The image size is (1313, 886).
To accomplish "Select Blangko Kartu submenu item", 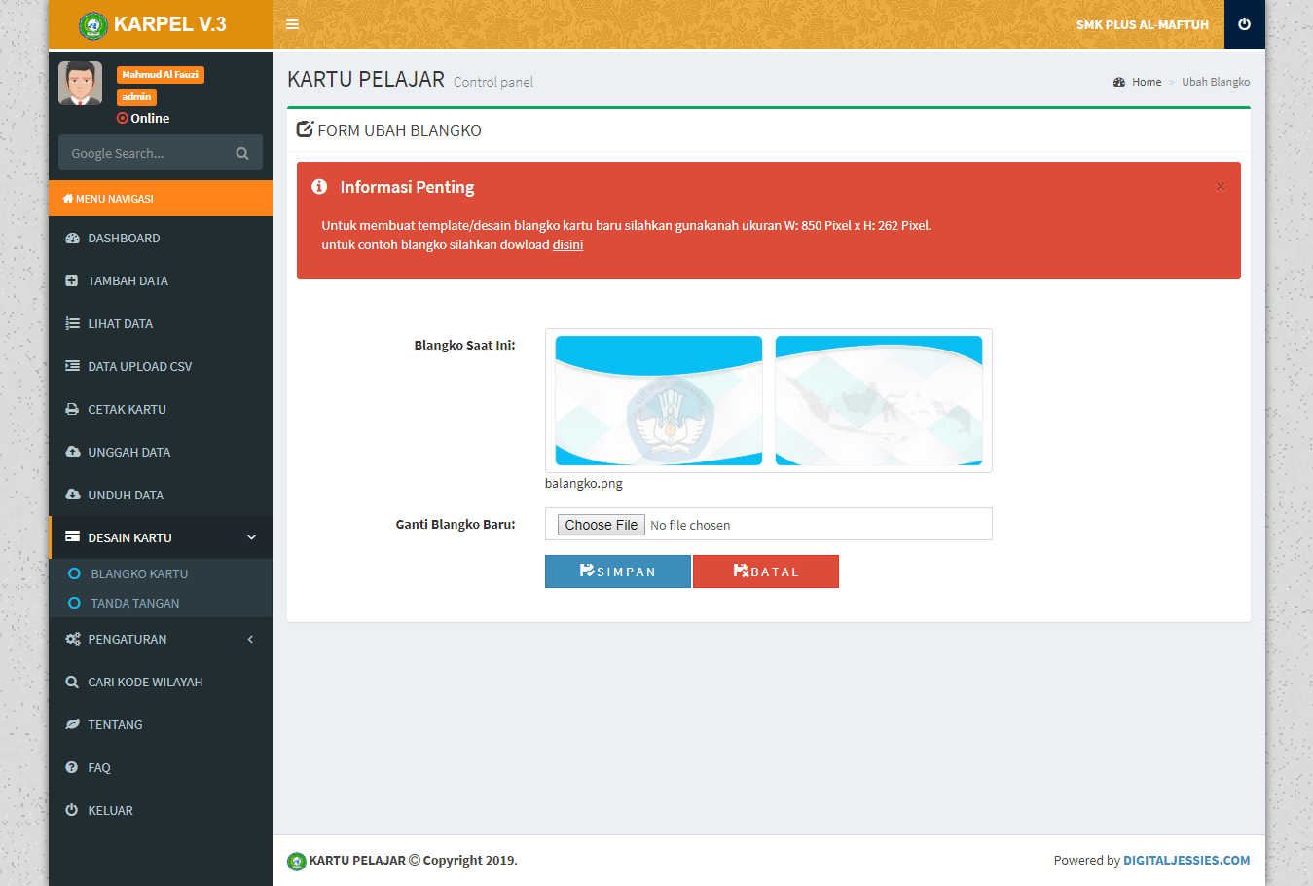I will (x=139, y=574).
